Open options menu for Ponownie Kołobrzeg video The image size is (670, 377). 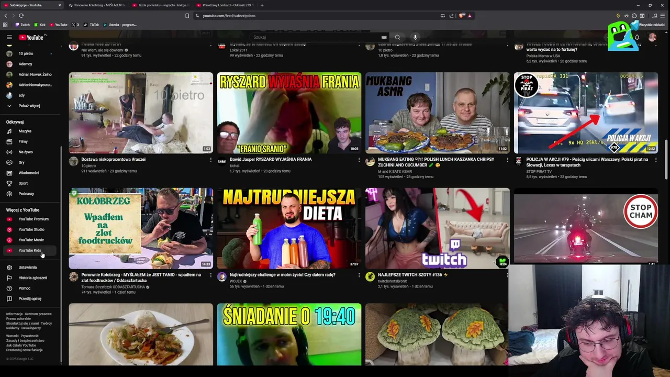point(211,275)
